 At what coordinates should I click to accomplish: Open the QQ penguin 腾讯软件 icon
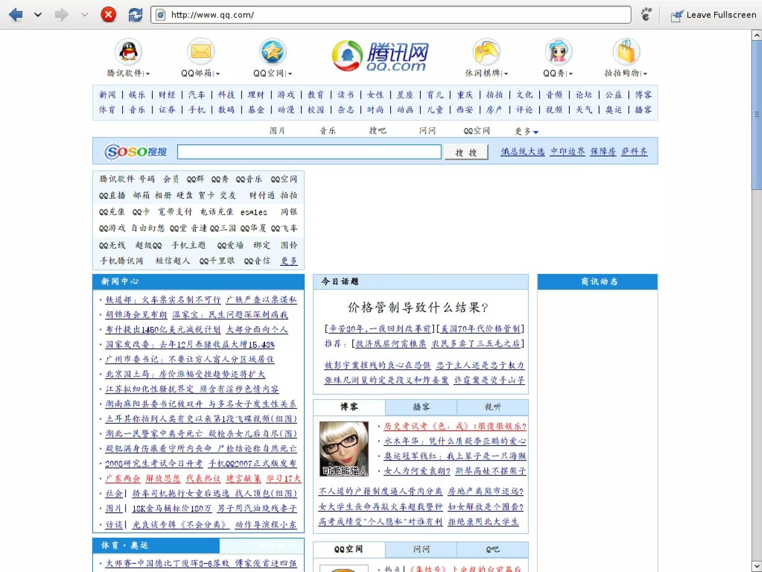[128, 52]
